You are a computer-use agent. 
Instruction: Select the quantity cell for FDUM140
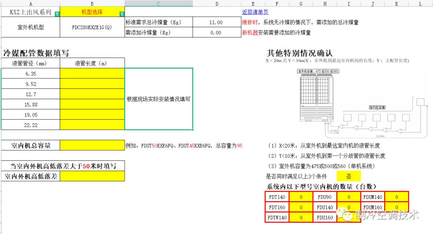coord(397,197)
